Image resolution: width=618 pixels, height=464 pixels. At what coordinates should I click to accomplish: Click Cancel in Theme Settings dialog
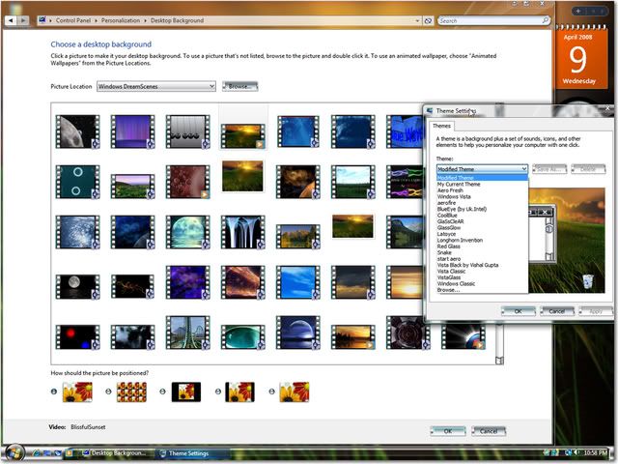[557, 311]
